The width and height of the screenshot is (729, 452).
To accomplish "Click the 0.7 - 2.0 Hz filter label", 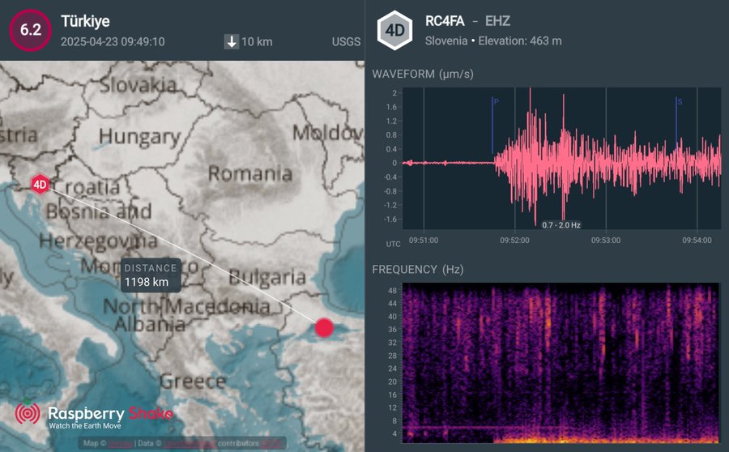I will 561,224.
